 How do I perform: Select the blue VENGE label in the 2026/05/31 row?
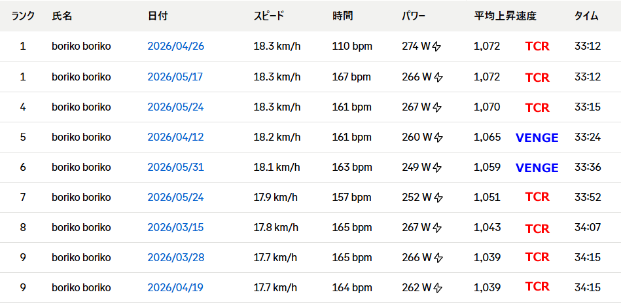(x=537, y=168)
